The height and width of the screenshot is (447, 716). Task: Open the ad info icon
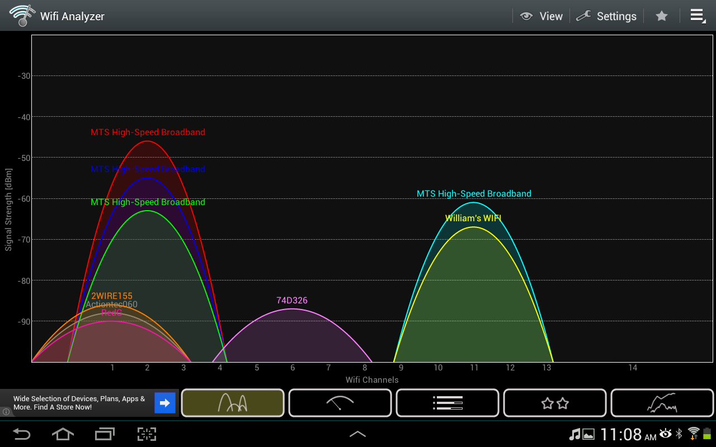click(x=6, y=412)
